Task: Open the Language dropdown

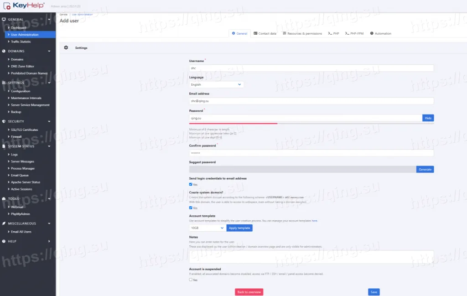Action: (216, 84)
